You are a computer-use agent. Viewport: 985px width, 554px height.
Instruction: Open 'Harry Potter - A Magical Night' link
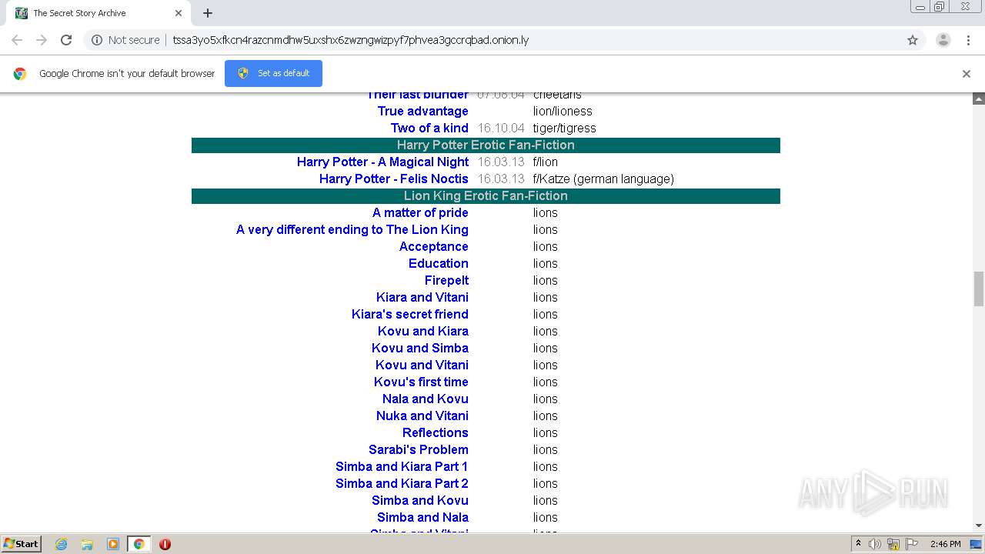tap(382, 162)
